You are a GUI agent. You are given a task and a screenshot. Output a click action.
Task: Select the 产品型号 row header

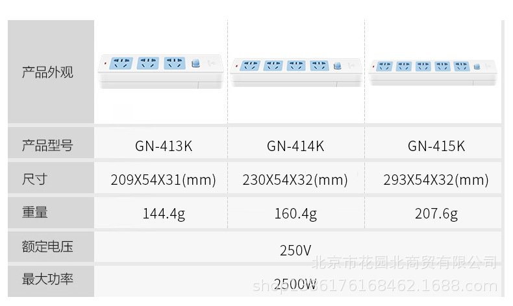(x=47, y=146)
